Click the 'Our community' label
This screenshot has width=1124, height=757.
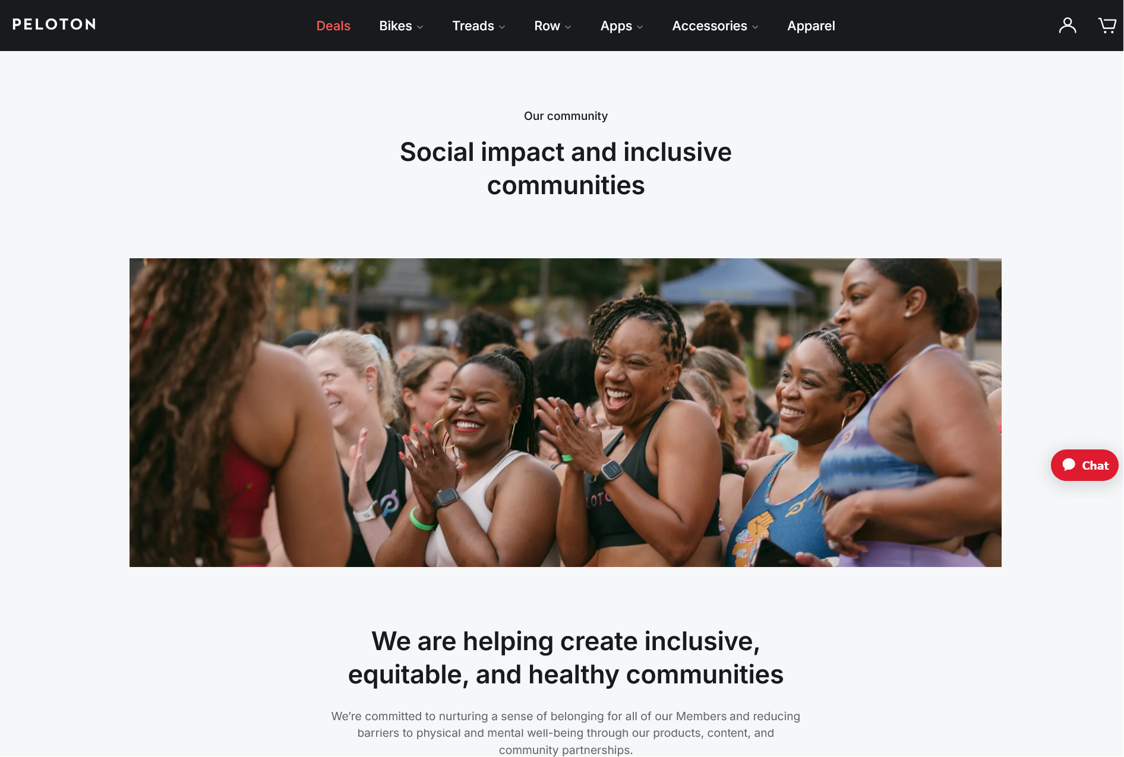[566, 116]
